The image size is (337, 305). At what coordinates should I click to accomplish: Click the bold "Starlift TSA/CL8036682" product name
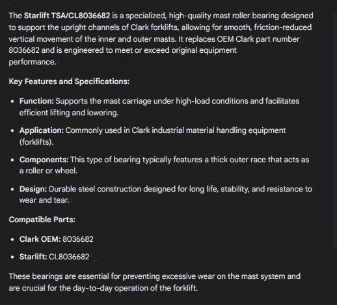pos(67,16)
